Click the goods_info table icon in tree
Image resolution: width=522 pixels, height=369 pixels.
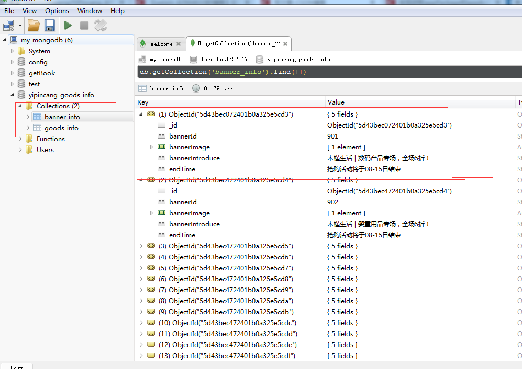click(x=37, y=128)
